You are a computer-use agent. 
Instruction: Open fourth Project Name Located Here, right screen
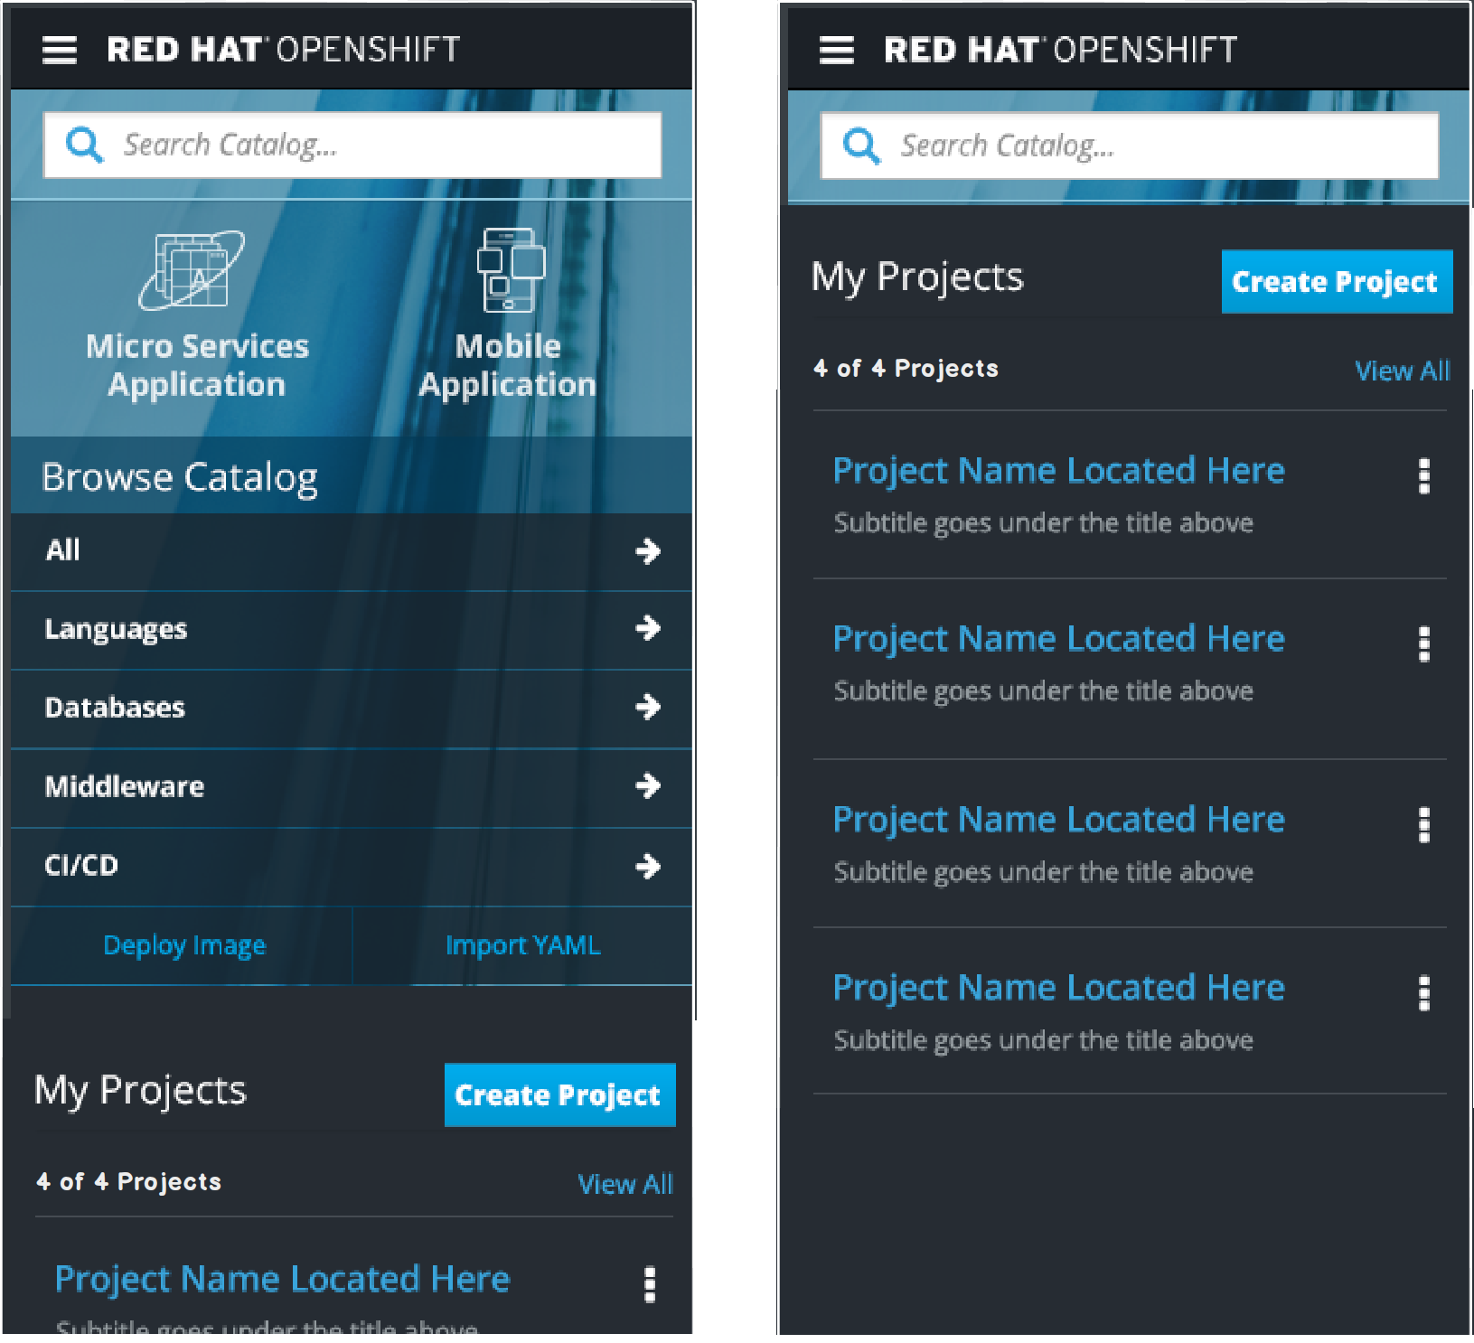click(x=1058, y=988)
